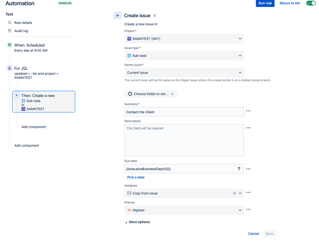Screen dimensions: 319x242
Task: Click the more options dots beside Priority
Action: point(248,209)
